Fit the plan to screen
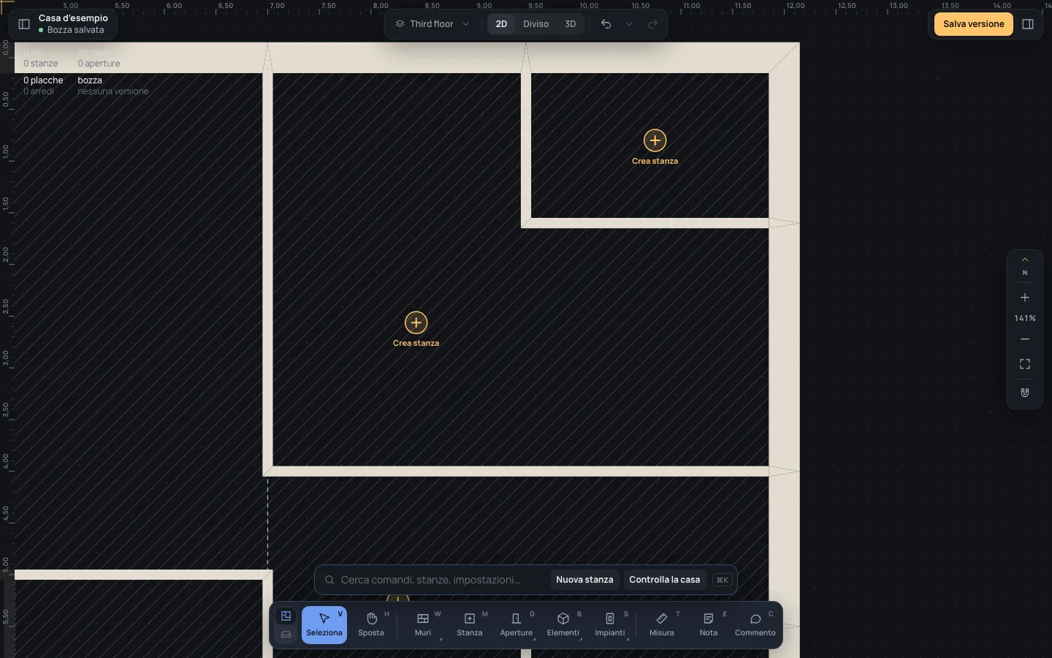1052x658 pixels. [x=1025, y=364]
